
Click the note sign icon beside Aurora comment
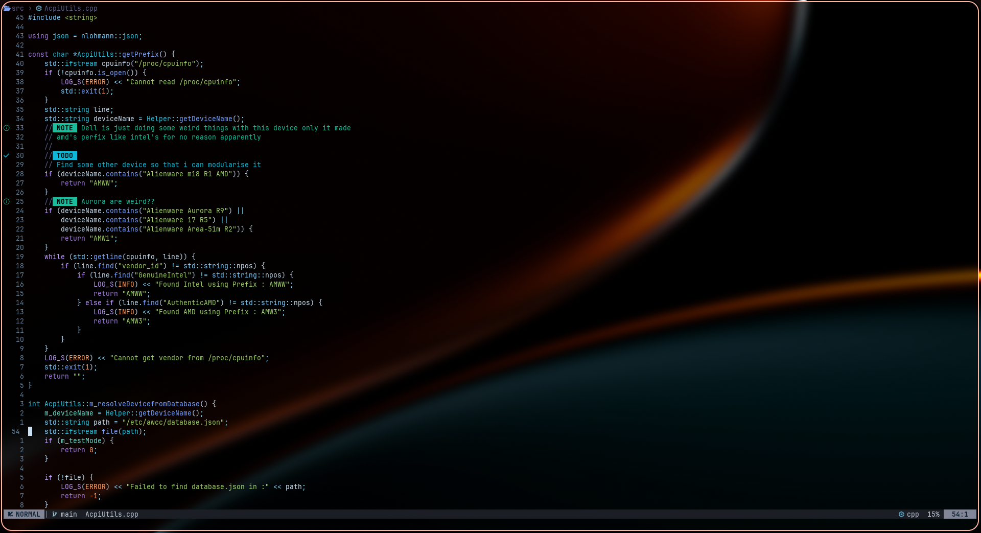tap(7, 202)
